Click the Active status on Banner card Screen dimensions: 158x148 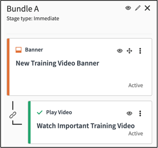click(x=136, y=85)
